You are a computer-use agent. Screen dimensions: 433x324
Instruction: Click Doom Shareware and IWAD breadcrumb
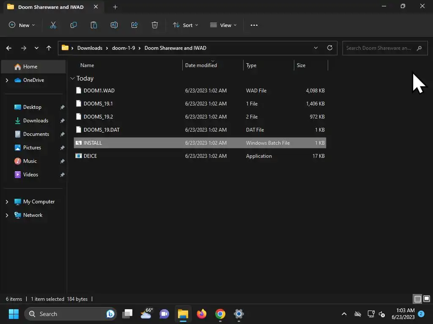pos(175,48)
